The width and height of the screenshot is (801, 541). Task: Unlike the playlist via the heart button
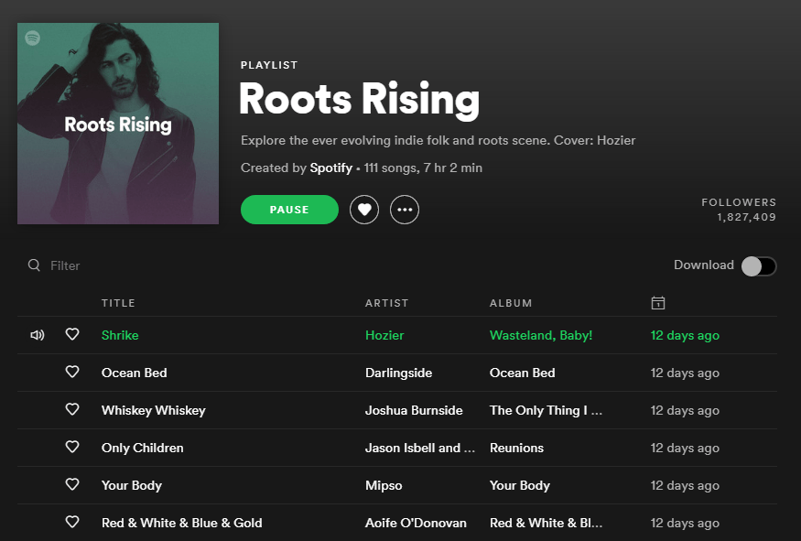(363, 210)
